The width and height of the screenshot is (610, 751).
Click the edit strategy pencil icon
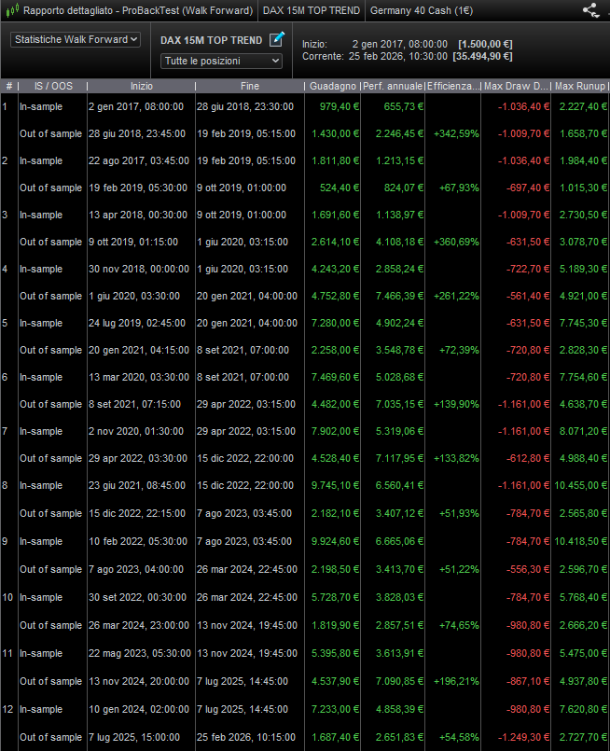click(x=276, y=40)
